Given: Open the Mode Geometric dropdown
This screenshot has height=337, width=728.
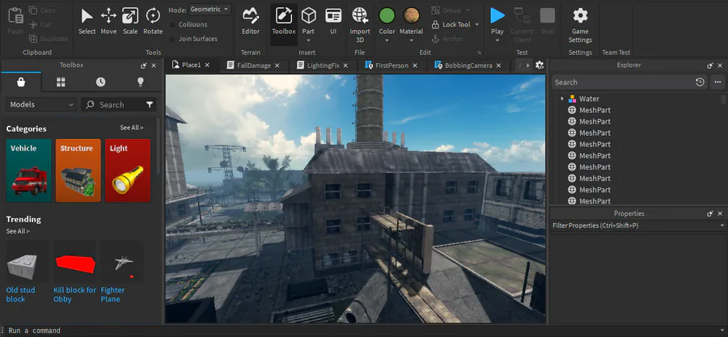Looking at the screenshot, I should tap(210, 10).
